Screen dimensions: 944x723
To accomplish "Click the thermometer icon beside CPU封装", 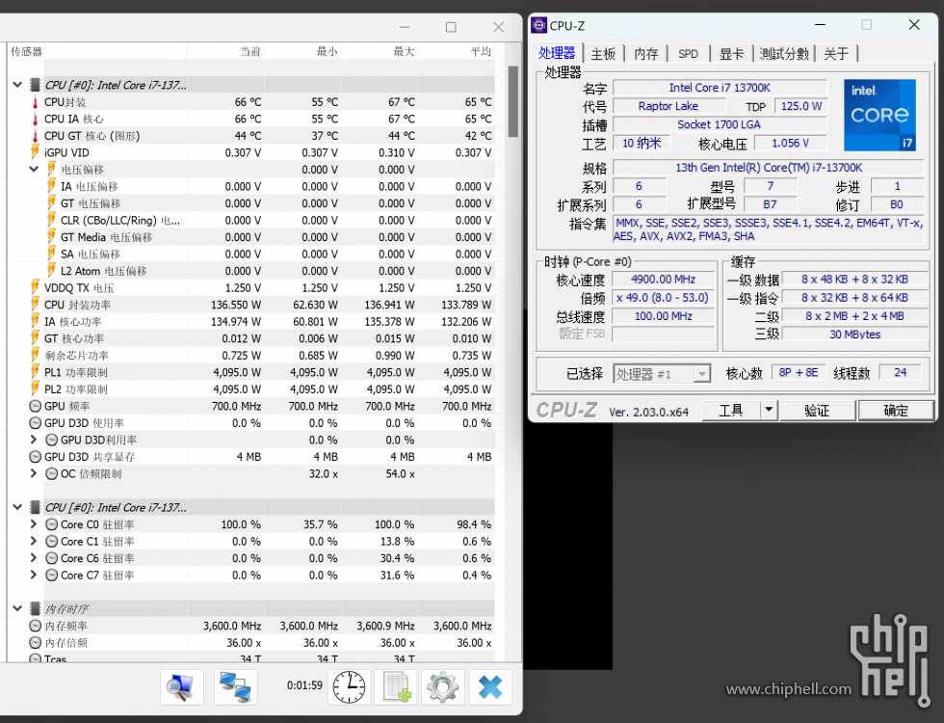I will click(35, 102).
